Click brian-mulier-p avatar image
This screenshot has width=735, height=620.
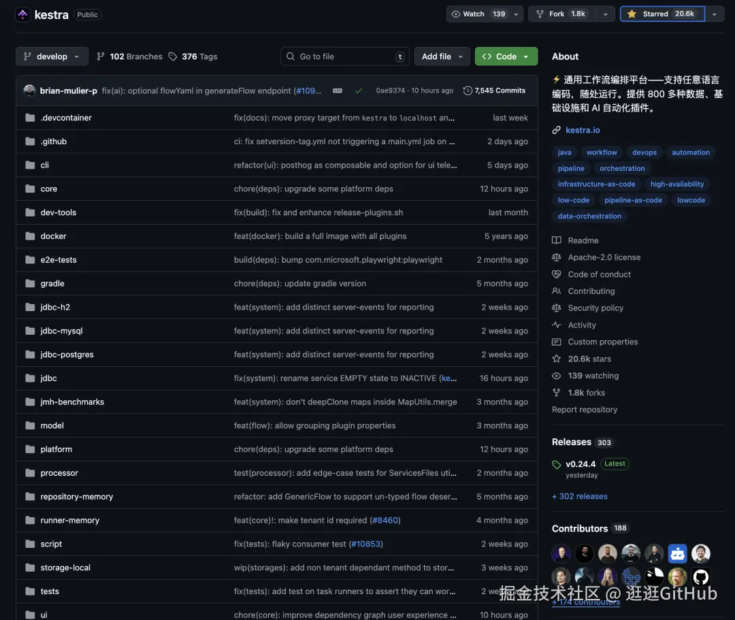29,91
